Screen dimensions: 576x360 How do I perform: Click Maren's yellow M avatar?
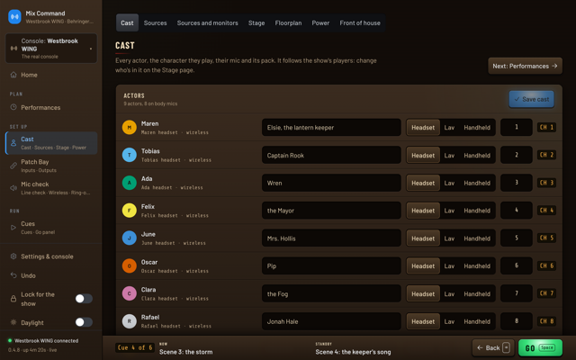click(130, 128)
